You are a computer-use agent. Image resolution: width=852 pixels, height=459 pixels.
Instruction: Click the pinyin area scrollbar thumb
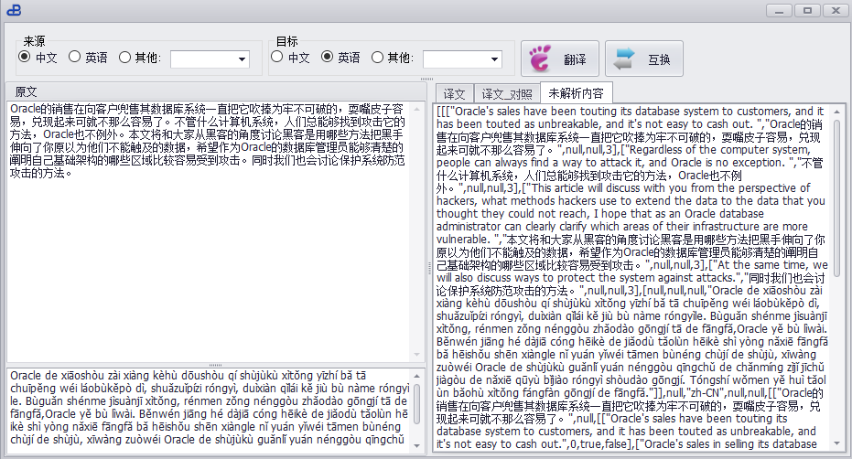click(416, 404)
